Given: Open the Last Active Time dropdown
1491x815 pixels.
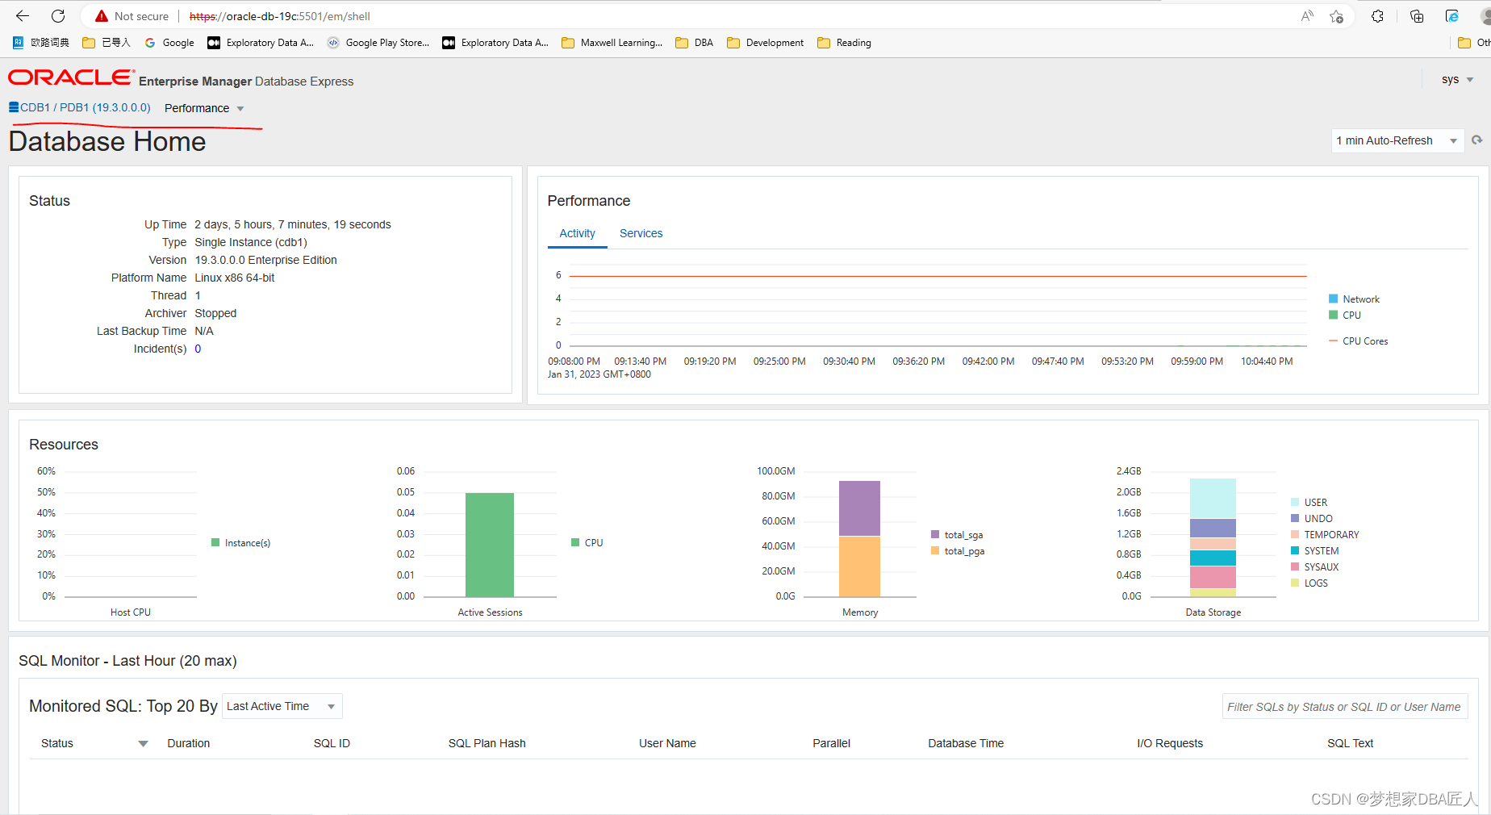Looking at the screenshot, I should (282, 706).
